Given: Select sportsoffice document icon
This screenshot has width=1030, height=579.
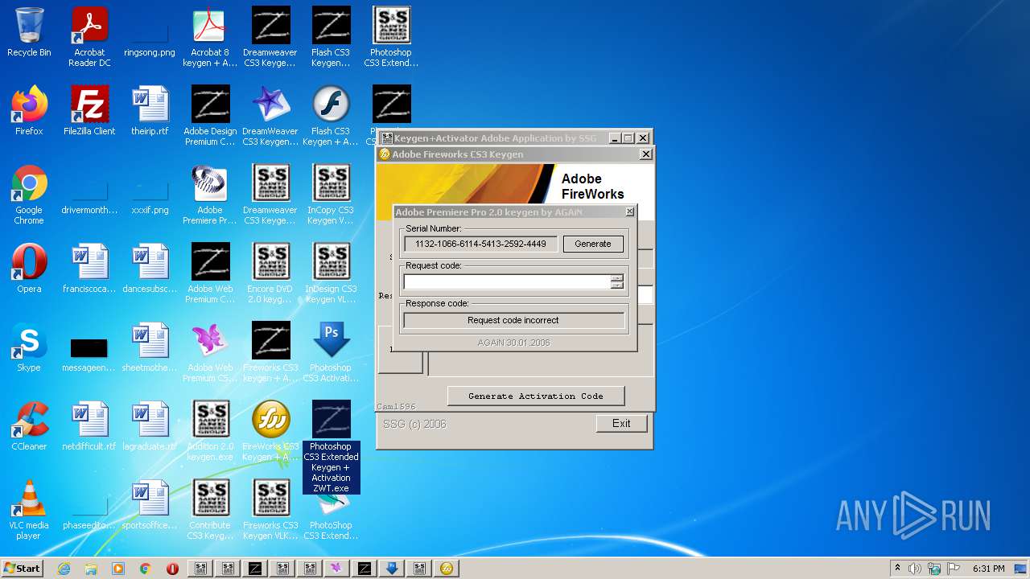Looking at the screenshot, I should point(150,505).
